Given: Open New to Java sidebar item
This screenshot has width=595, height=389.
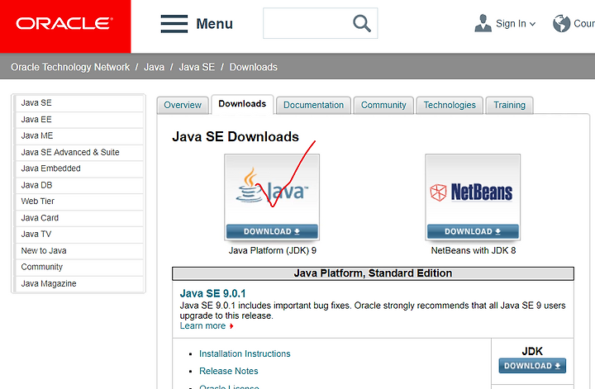Looking at the screenshot, I should point(79,251).
